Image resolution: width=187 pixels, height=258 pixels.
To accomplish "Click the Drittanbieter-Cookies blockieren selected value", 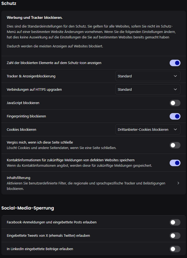I will coord(143,129).
